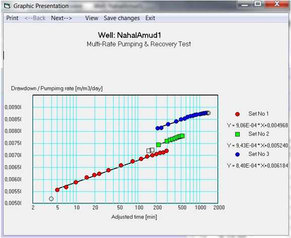The height and width of the screenshot is (238, 291).
Task: Select the blue circle Set No 3 legend marker
Action: coord(237,154)
